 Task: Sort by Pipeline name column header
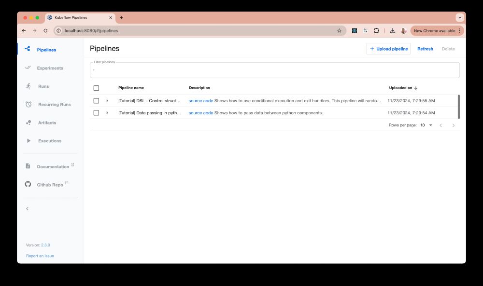[131, 88]
